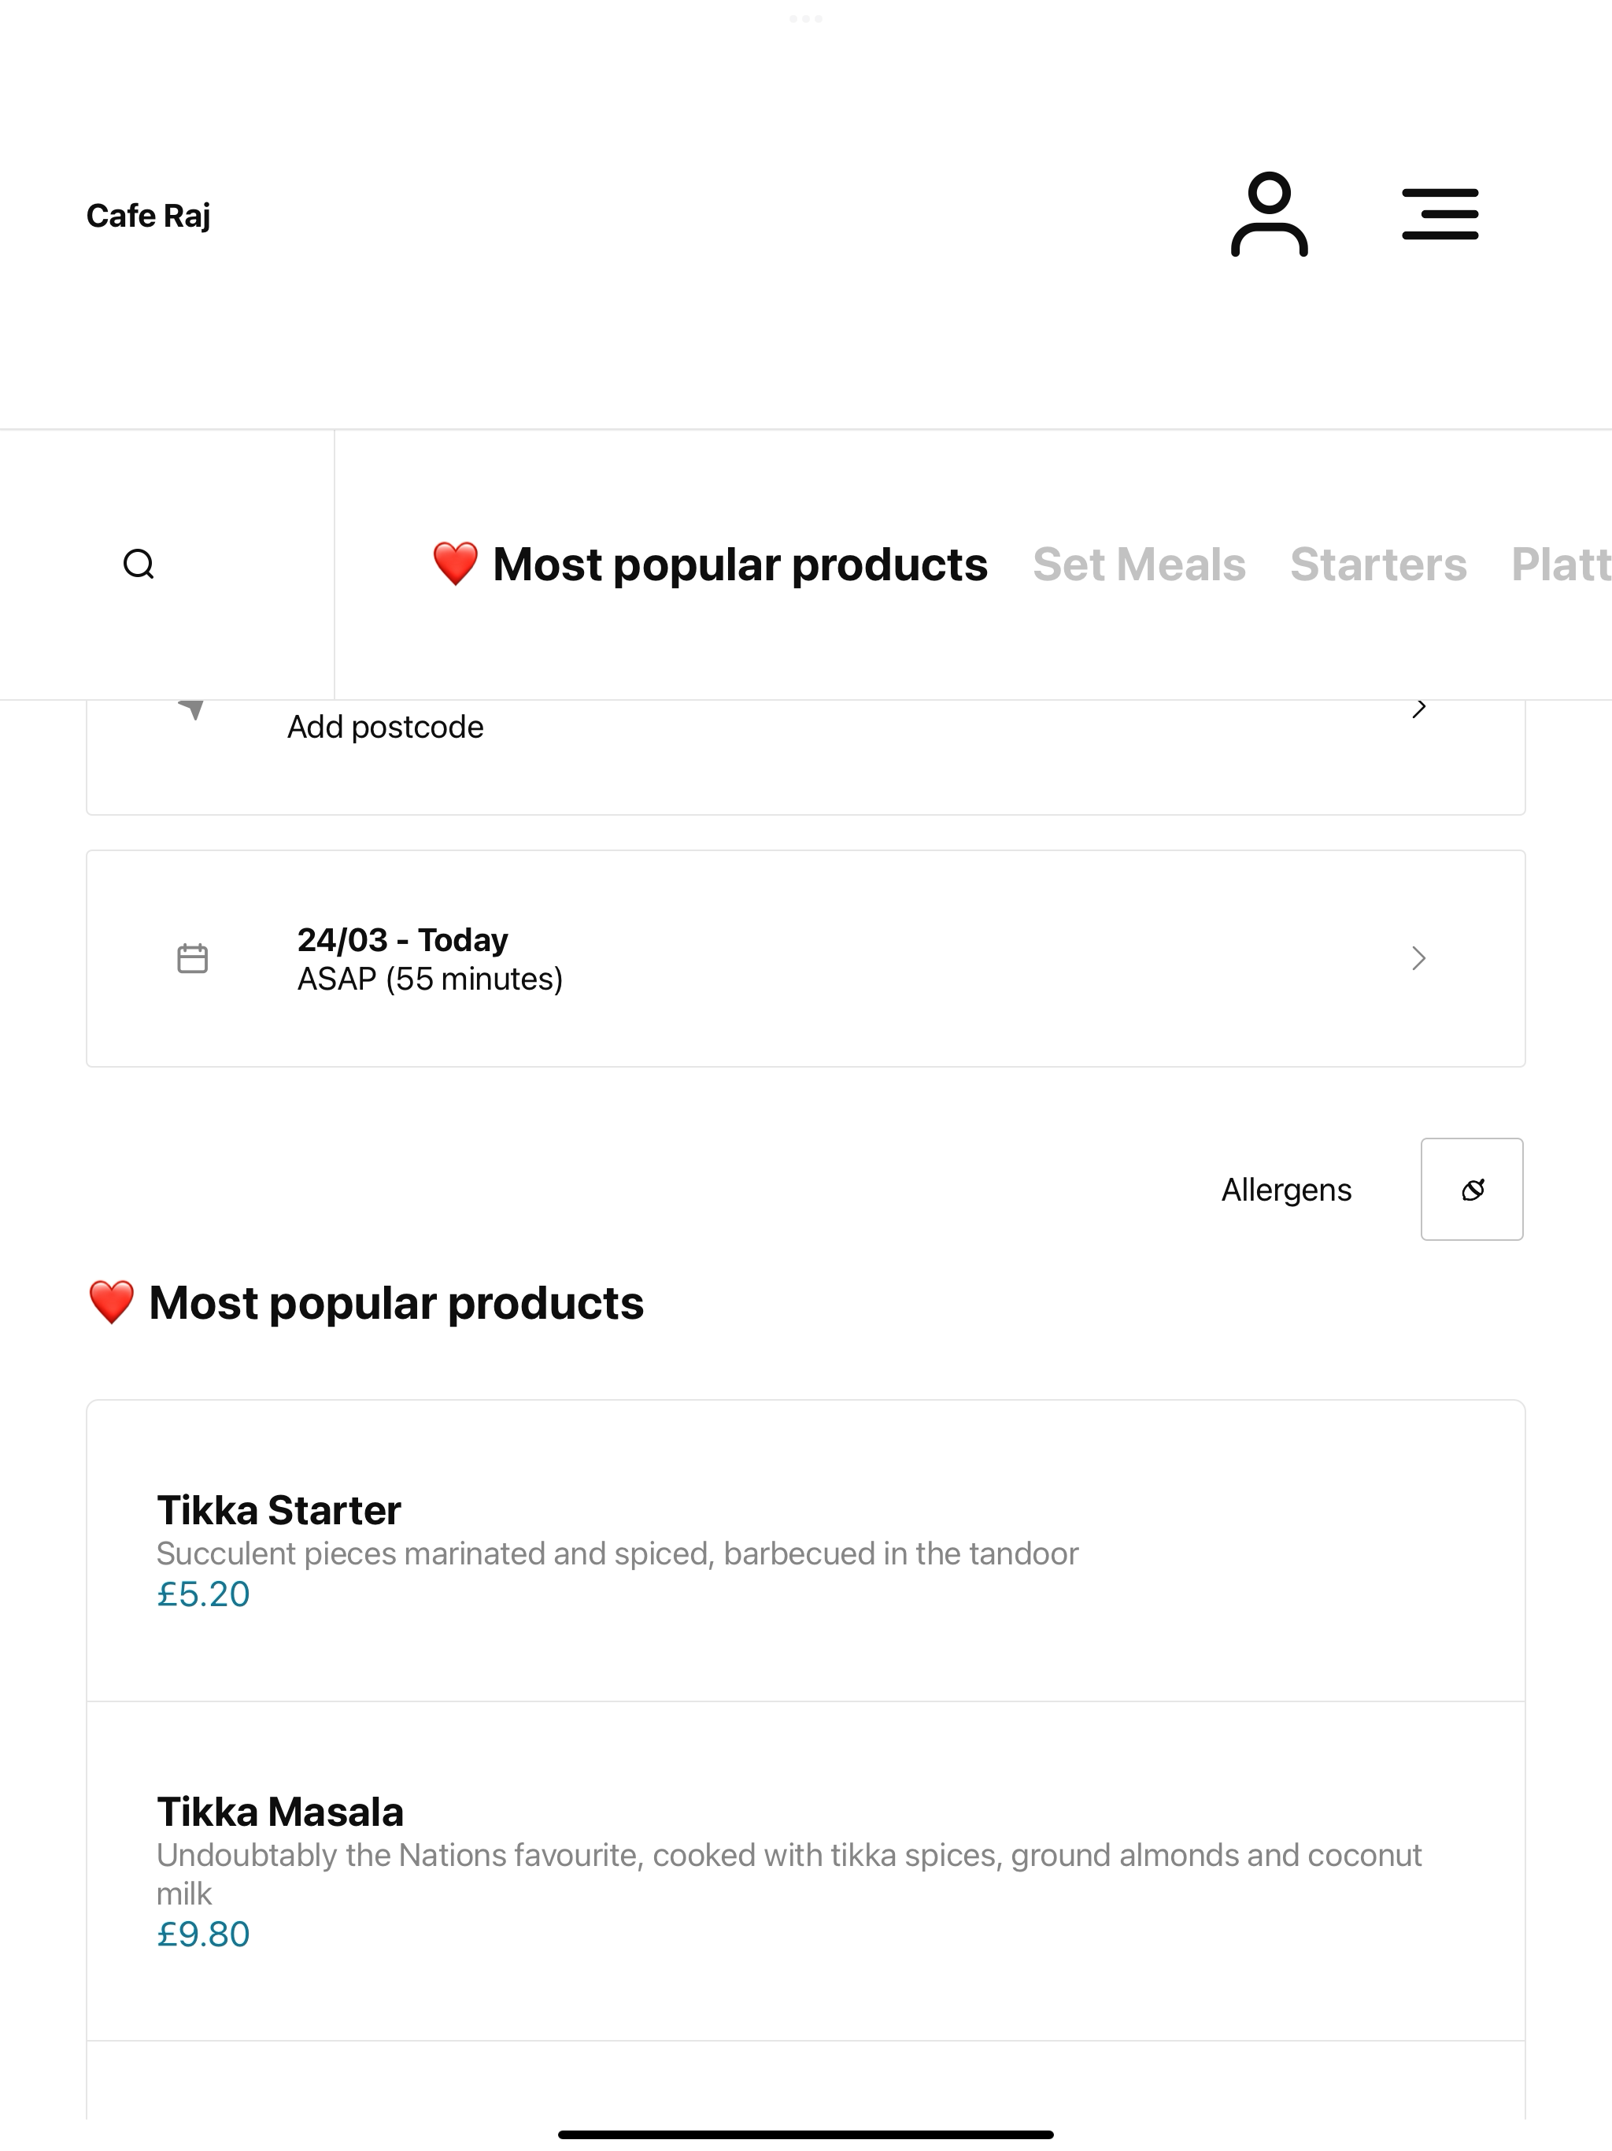
Task: Tap the allergens filter icon button
Action: pos(1472,1190)
